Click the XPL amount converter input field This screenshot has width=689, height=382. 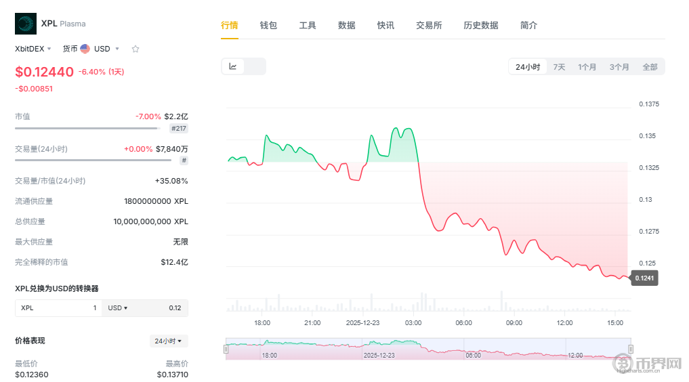pyautogui.click(x=58, y=308)
